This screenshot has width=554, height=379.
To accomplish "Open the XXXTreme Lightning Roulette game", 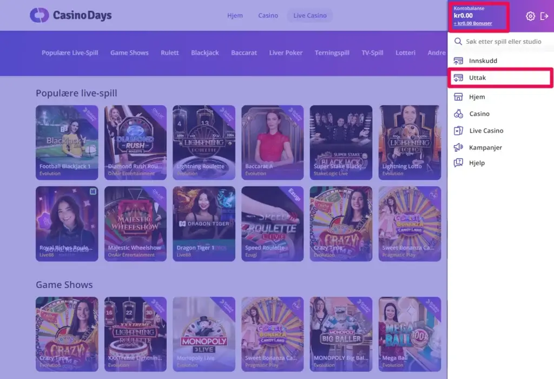I will point(135,334).
